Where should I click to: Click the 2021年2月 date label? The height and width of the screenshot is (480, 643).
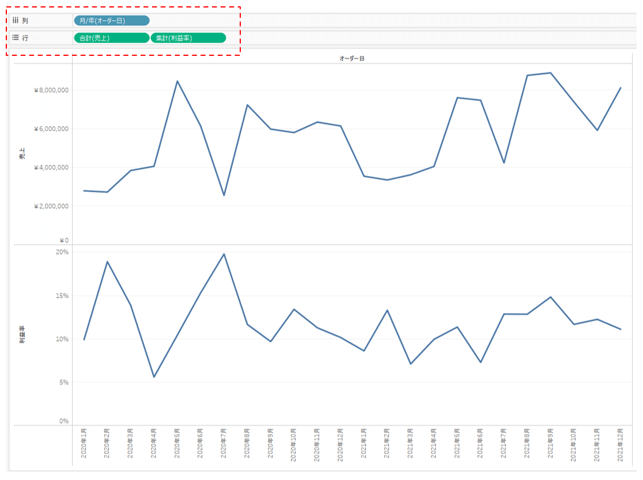(x=387, y=443)
